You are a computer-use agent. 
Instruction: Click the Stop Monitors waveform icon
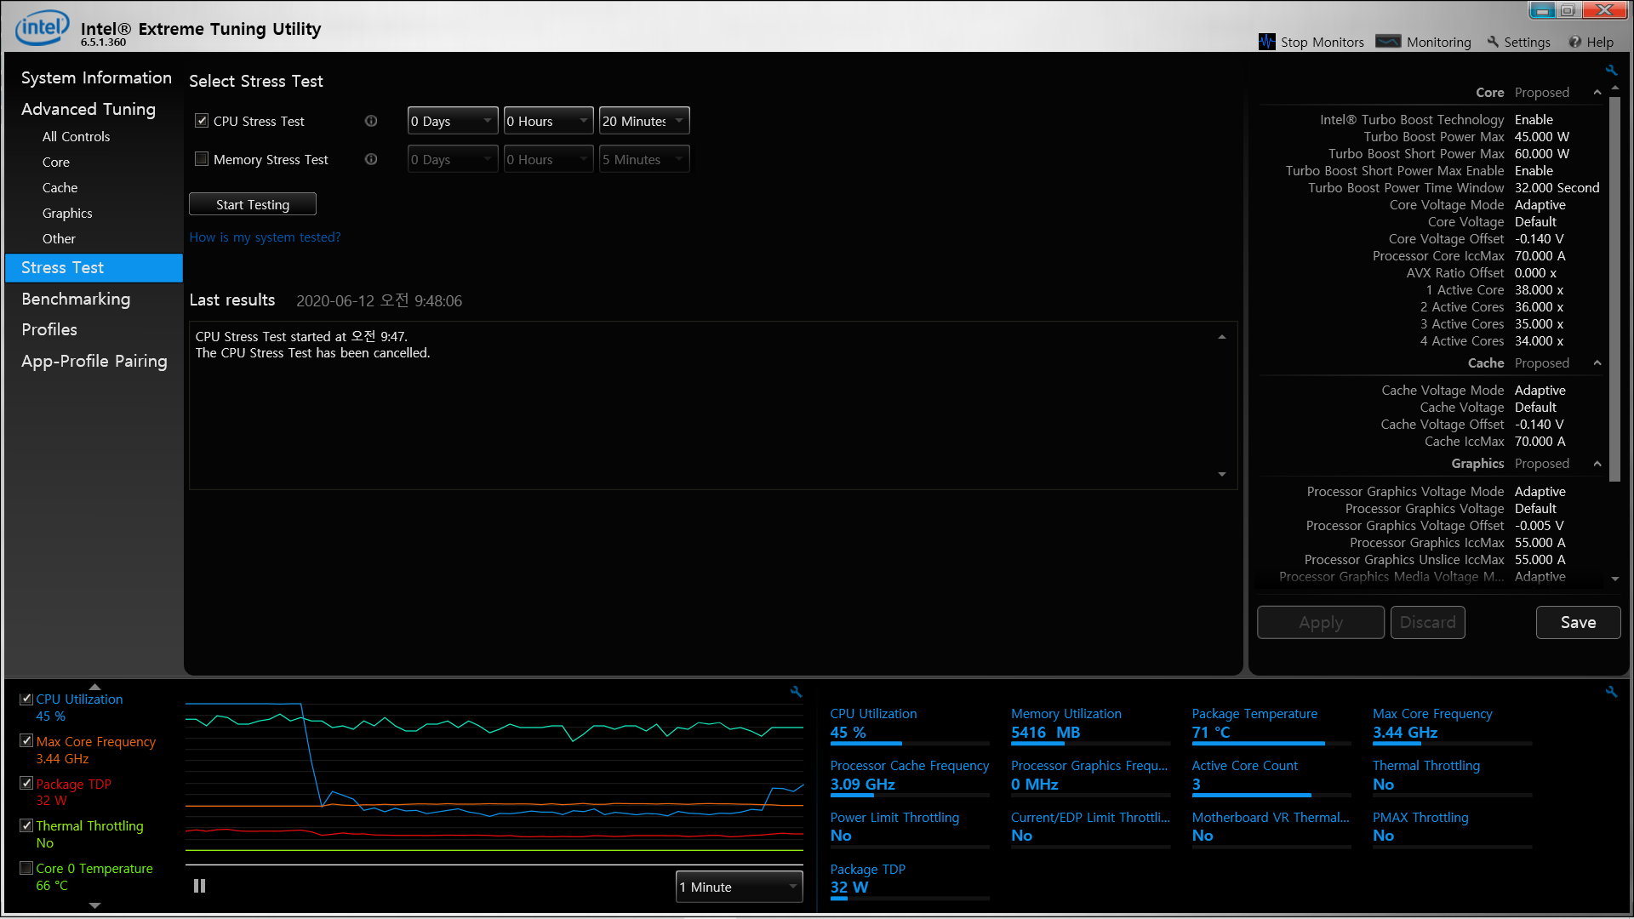coord(1266,42)
